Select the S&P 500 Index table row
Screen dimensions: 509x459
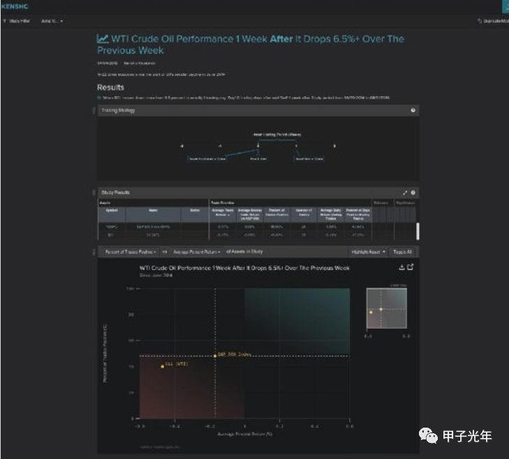tap(257, 227)
